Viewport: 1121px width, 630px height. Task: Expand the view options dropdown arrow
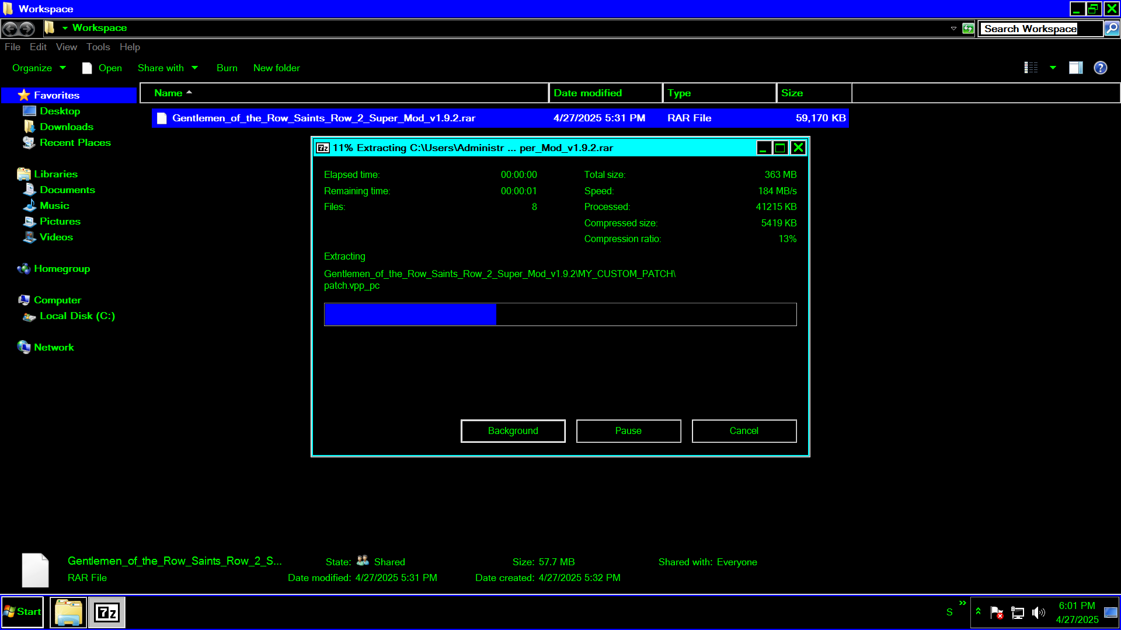(x=1053, y=68)
